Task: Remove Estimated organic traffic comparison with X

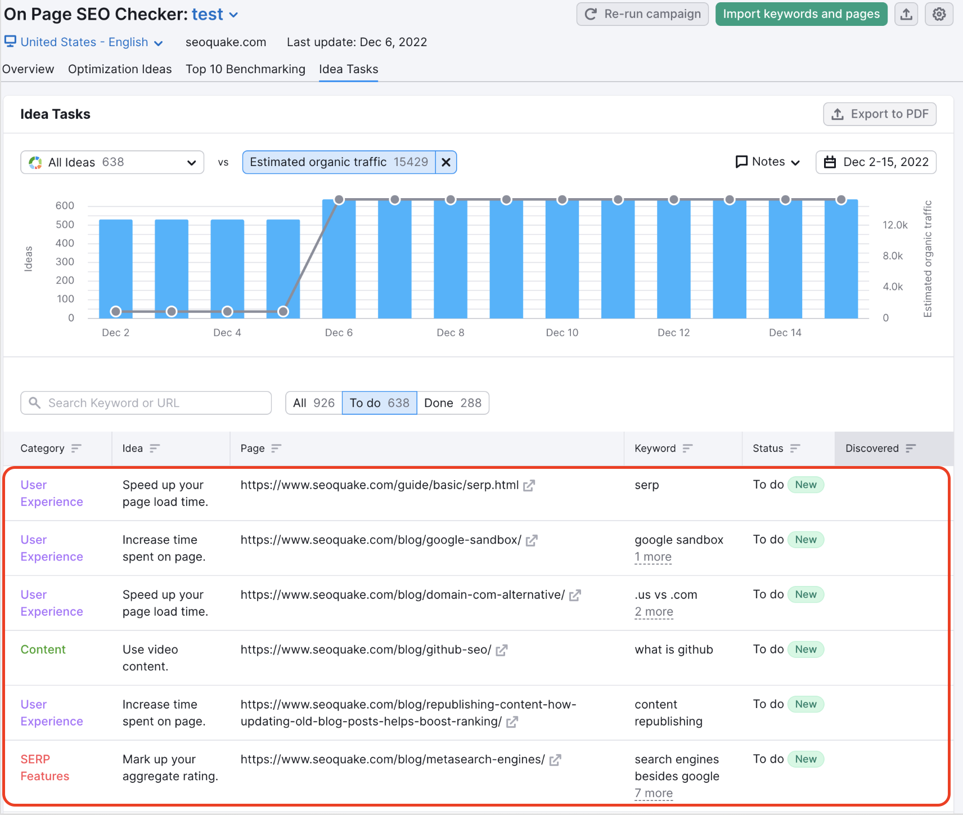Action: pos(446,162)
